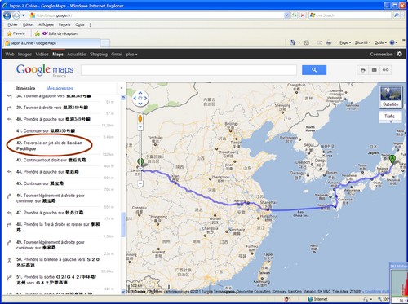Open the Favoris menu
Screen dimensions: 408x304
pos(64,24)
